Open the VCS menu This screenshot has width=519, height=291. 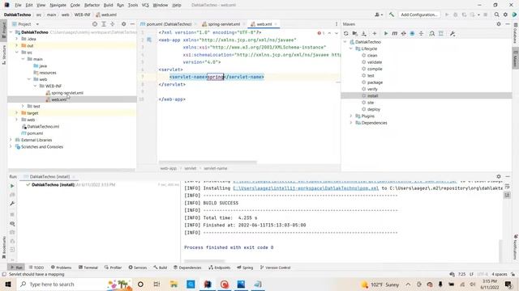(x=145, y=5)
